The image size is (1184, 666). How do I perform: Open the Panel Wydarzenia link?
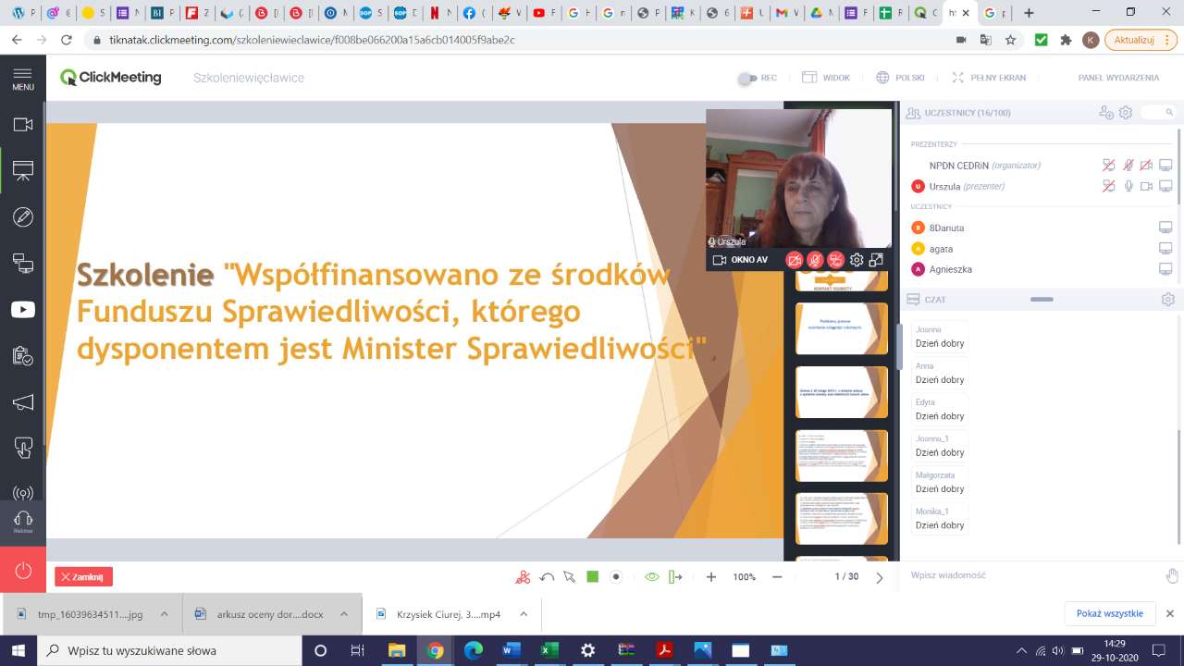(1117, 78)
